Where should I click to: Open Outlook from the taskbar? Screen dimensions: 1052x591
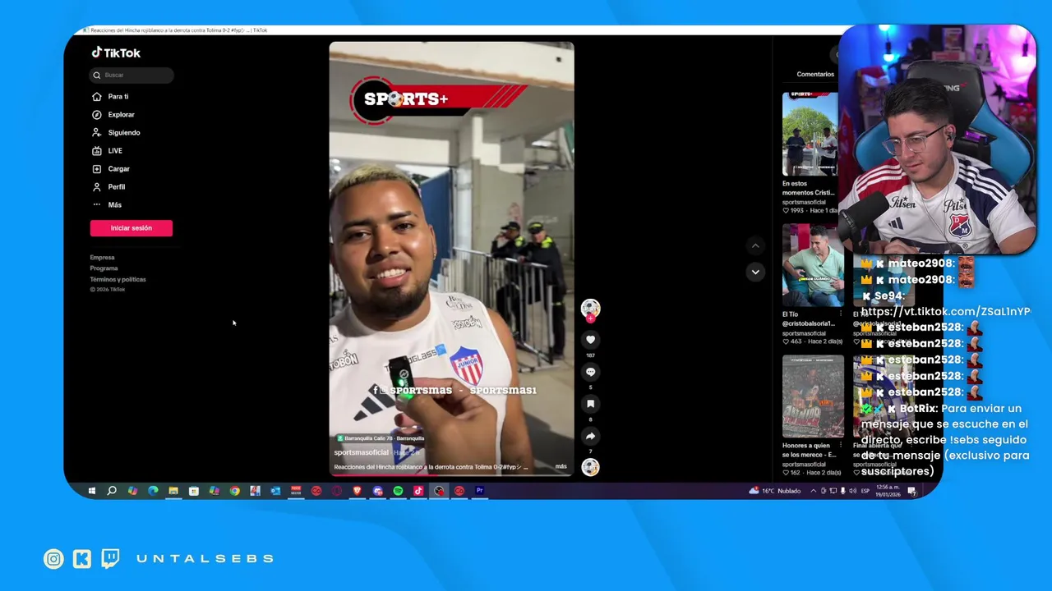pos(275,491)
